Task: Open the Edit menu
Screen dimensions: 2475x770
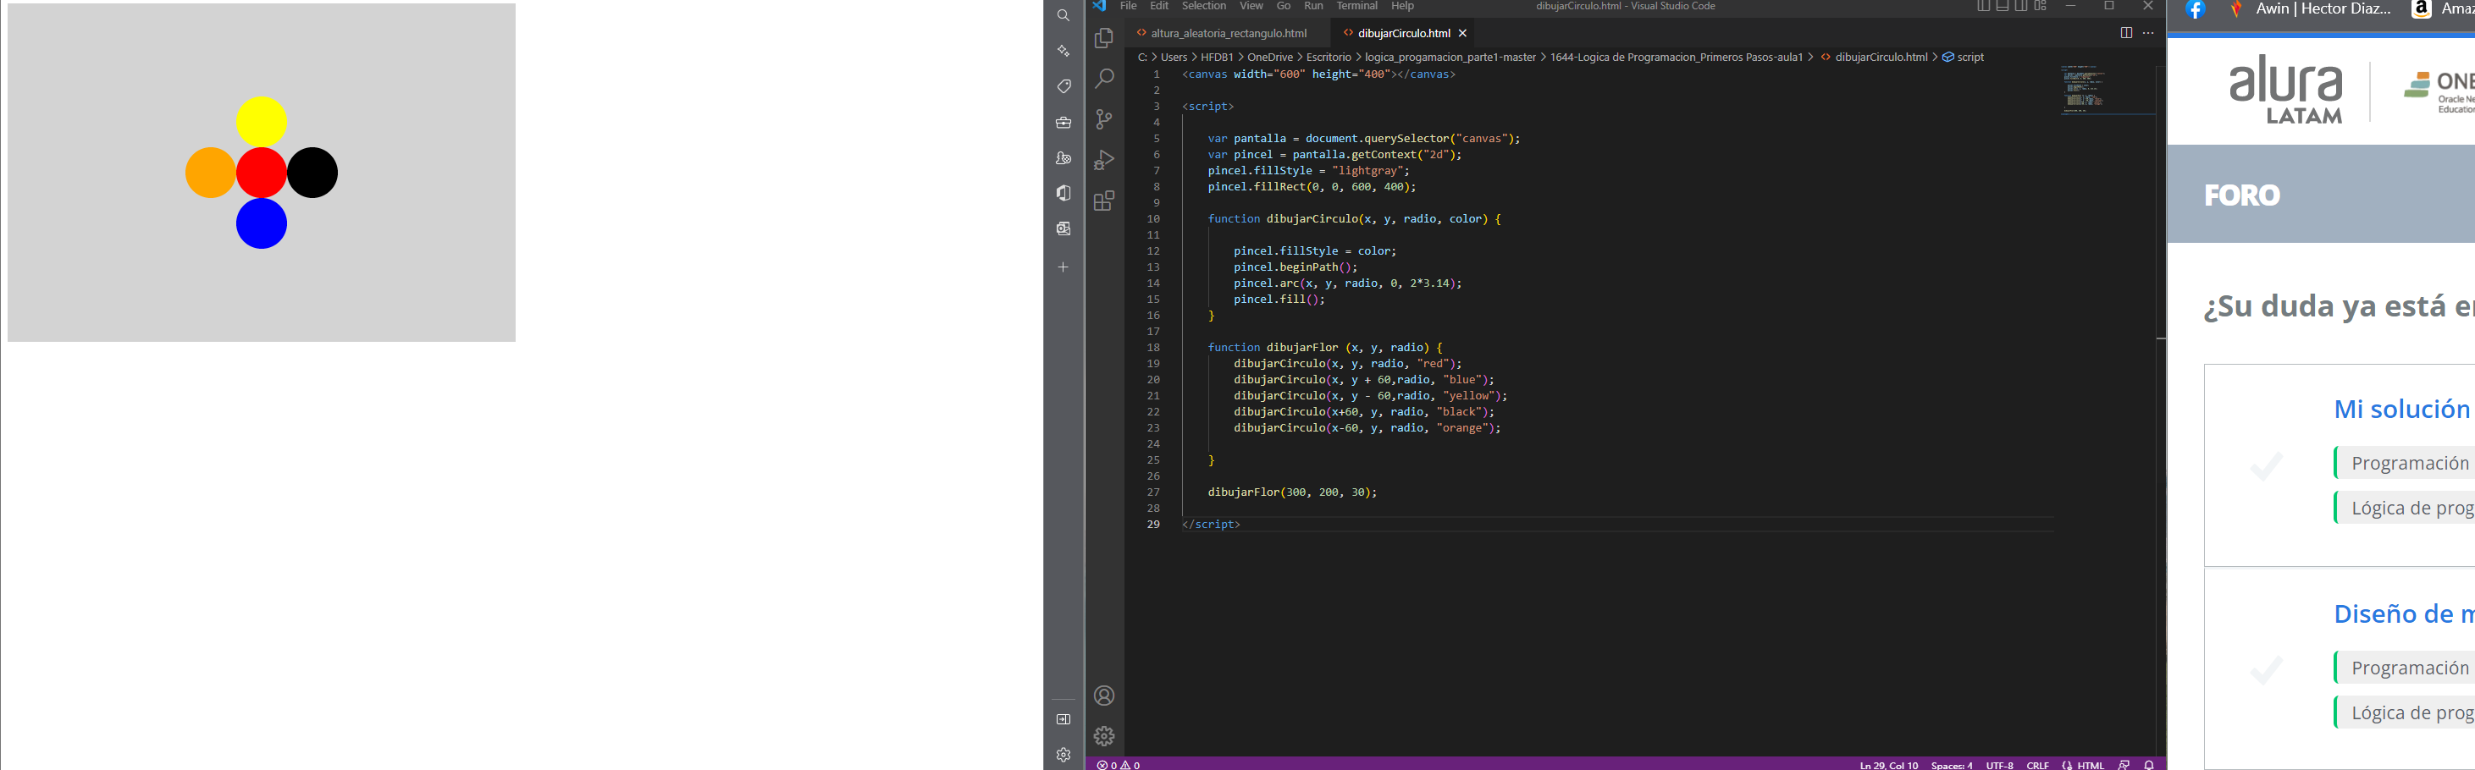Action: (1158, 6)
